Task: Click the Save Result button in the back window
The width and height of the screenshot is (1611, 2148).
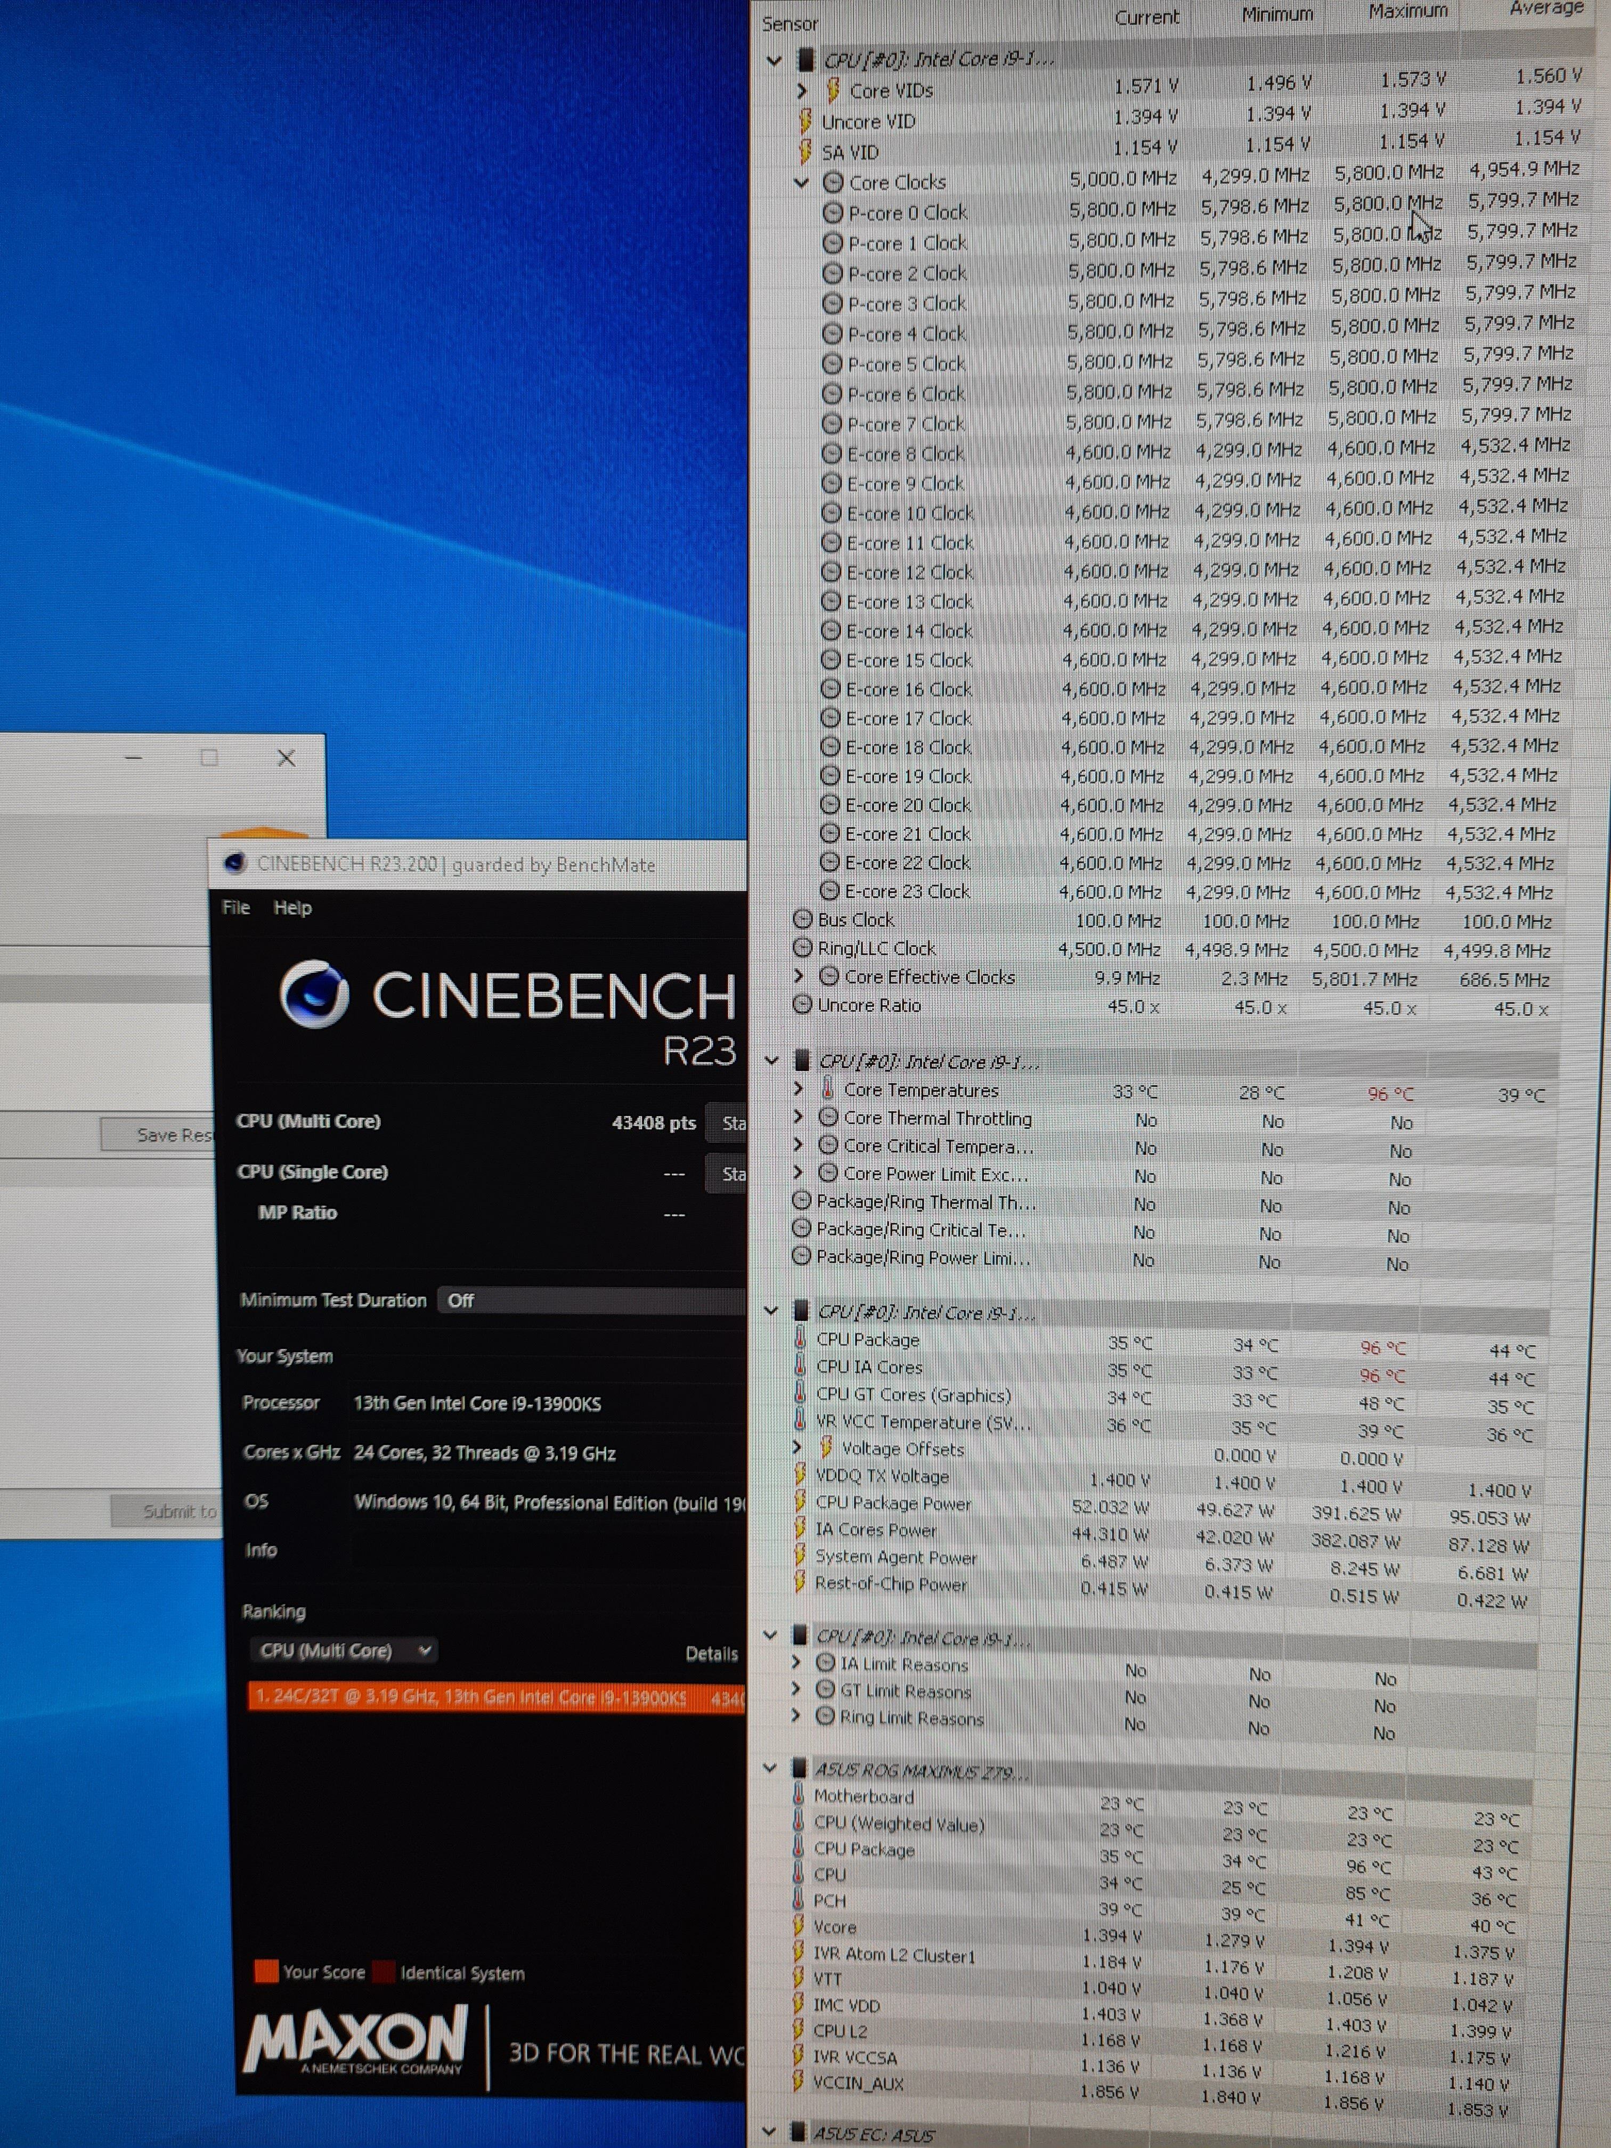Action: (157, 1134)
